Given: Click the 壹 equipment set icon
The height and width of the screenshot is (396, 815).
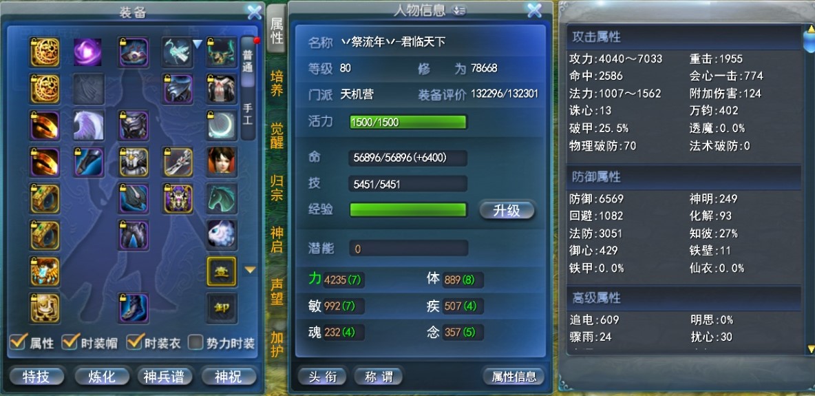Looking at the screenshot, I should (x=222, y=271).
